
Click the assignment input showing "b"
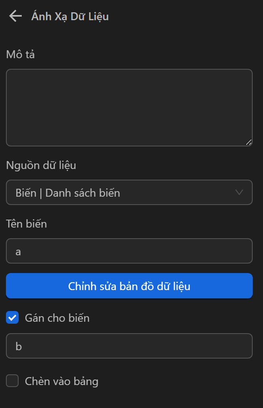tap(129, 346)
